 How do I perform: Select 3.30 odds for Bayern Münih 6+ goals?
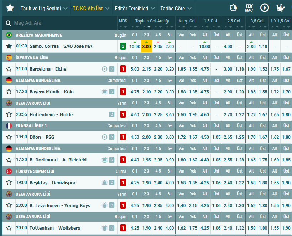point(170,92)
